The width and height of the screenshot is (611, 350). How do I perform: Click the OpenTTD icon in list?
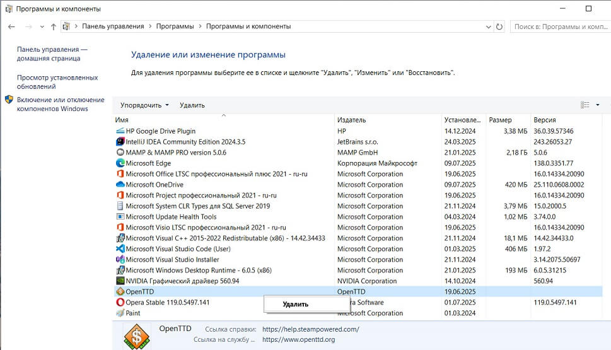120,291
